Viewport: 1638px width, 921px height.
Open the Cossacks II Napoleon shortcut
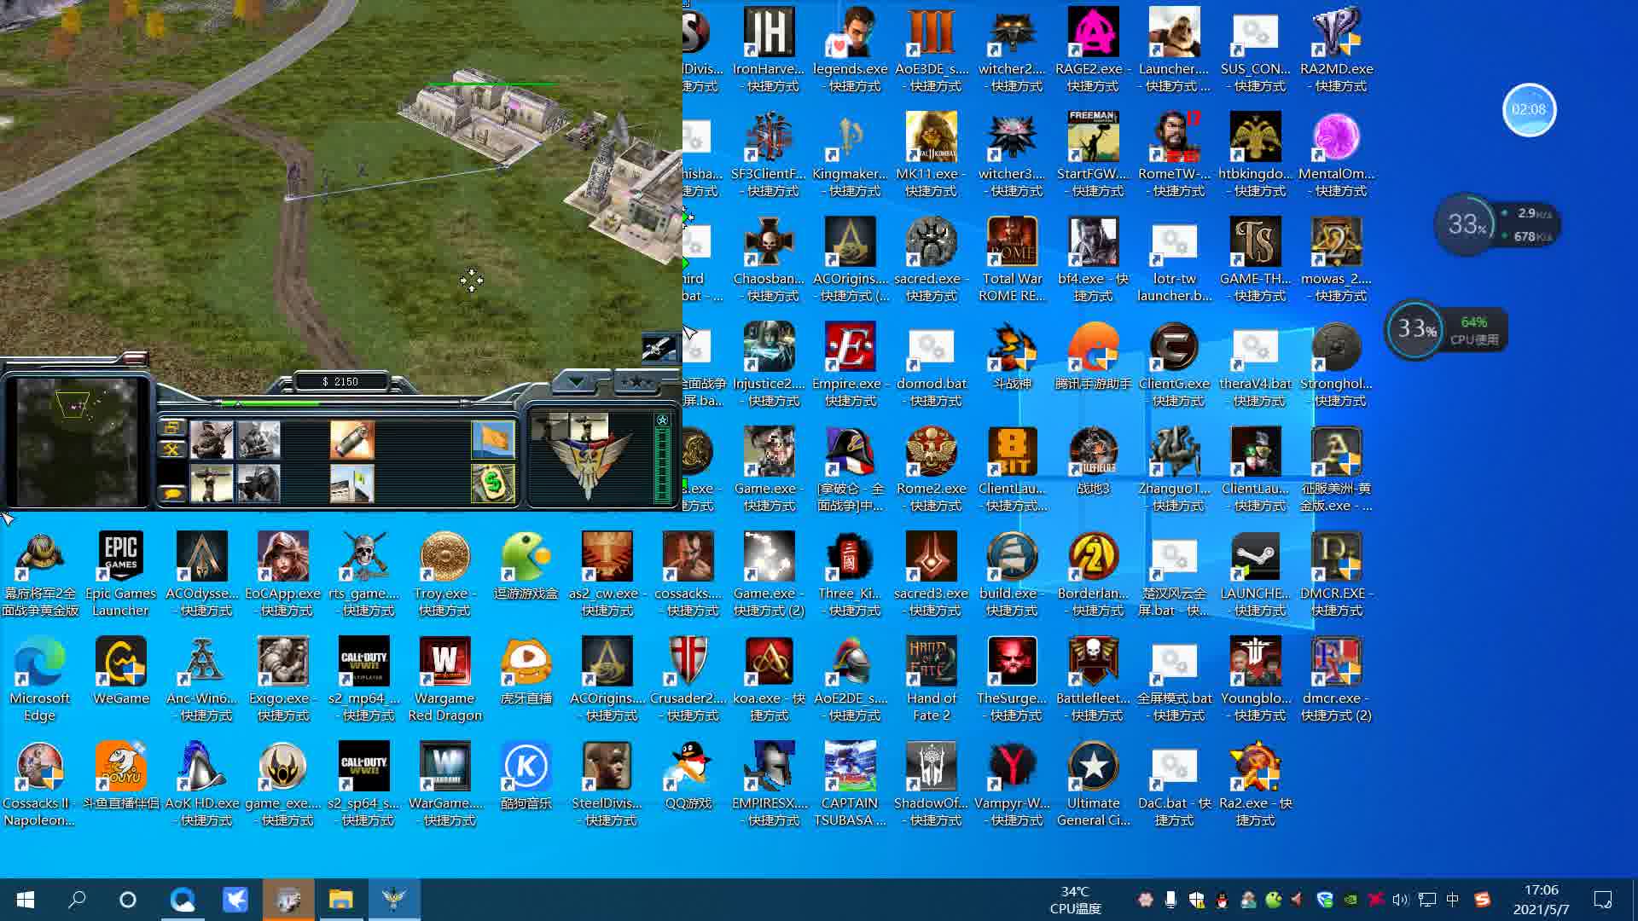coord(39,784)
